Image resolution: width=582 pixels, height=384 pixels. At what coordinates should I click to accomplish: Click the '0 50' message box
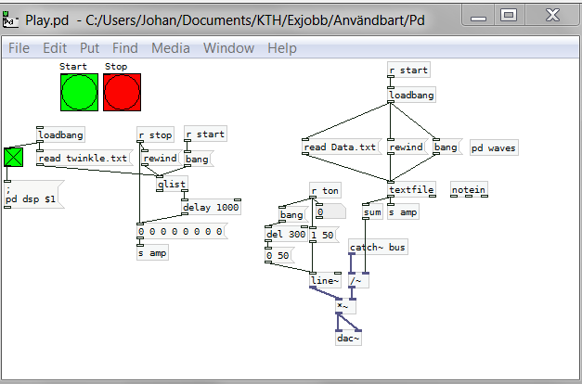coord(278,255)
